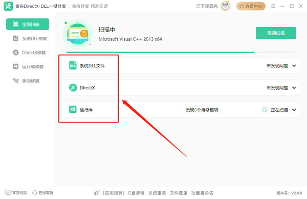Click the DirectX修复 X icon
Viewport: 307px width, 199px height.
pyautogui.click(x=16, y=53)
